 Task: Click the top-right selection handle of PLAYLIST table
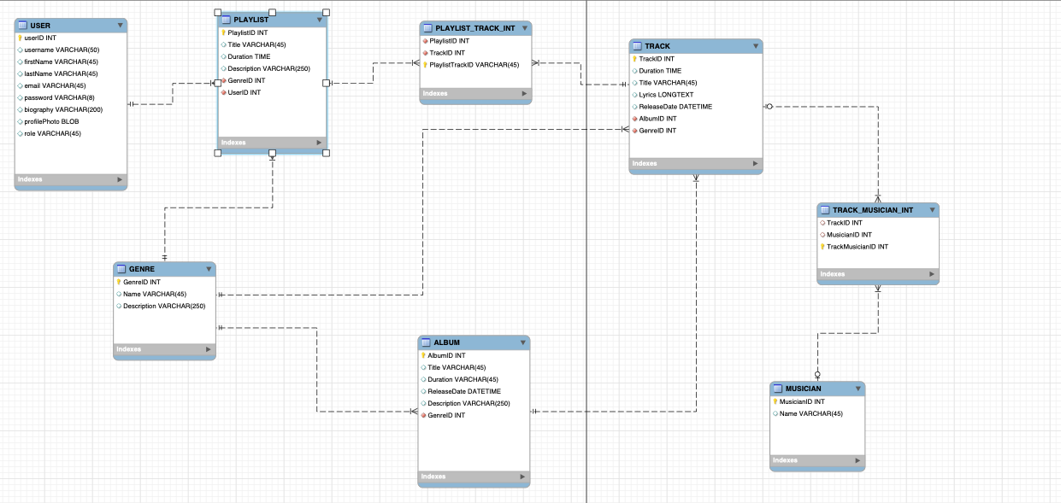(x=326, y=14)
